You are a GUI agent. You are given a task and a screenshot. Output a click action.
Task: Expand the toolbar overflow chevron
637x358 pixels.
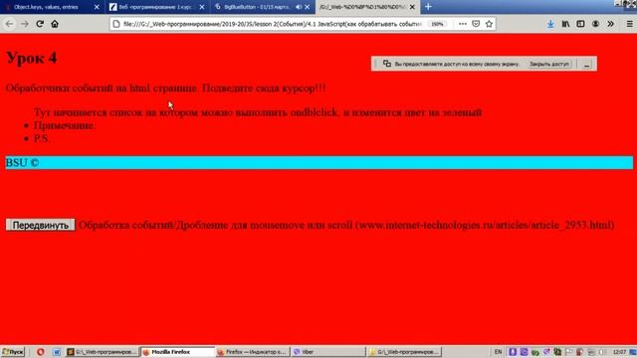610,24
